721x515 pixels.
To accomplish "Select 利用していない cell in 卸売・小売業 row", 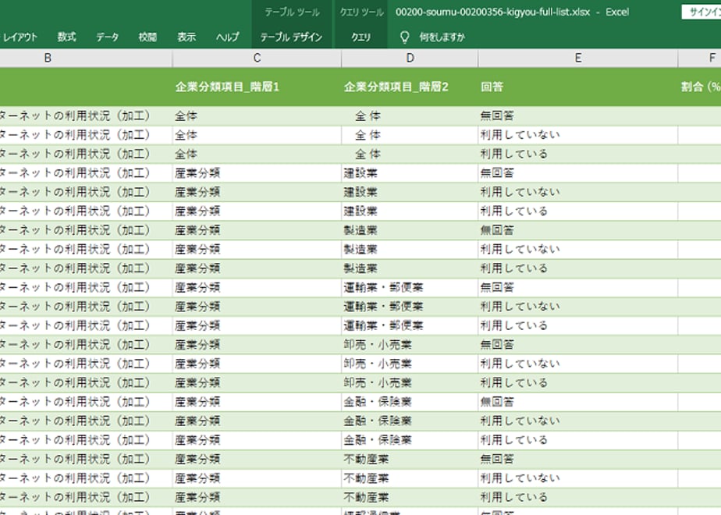I will (578, 364).
